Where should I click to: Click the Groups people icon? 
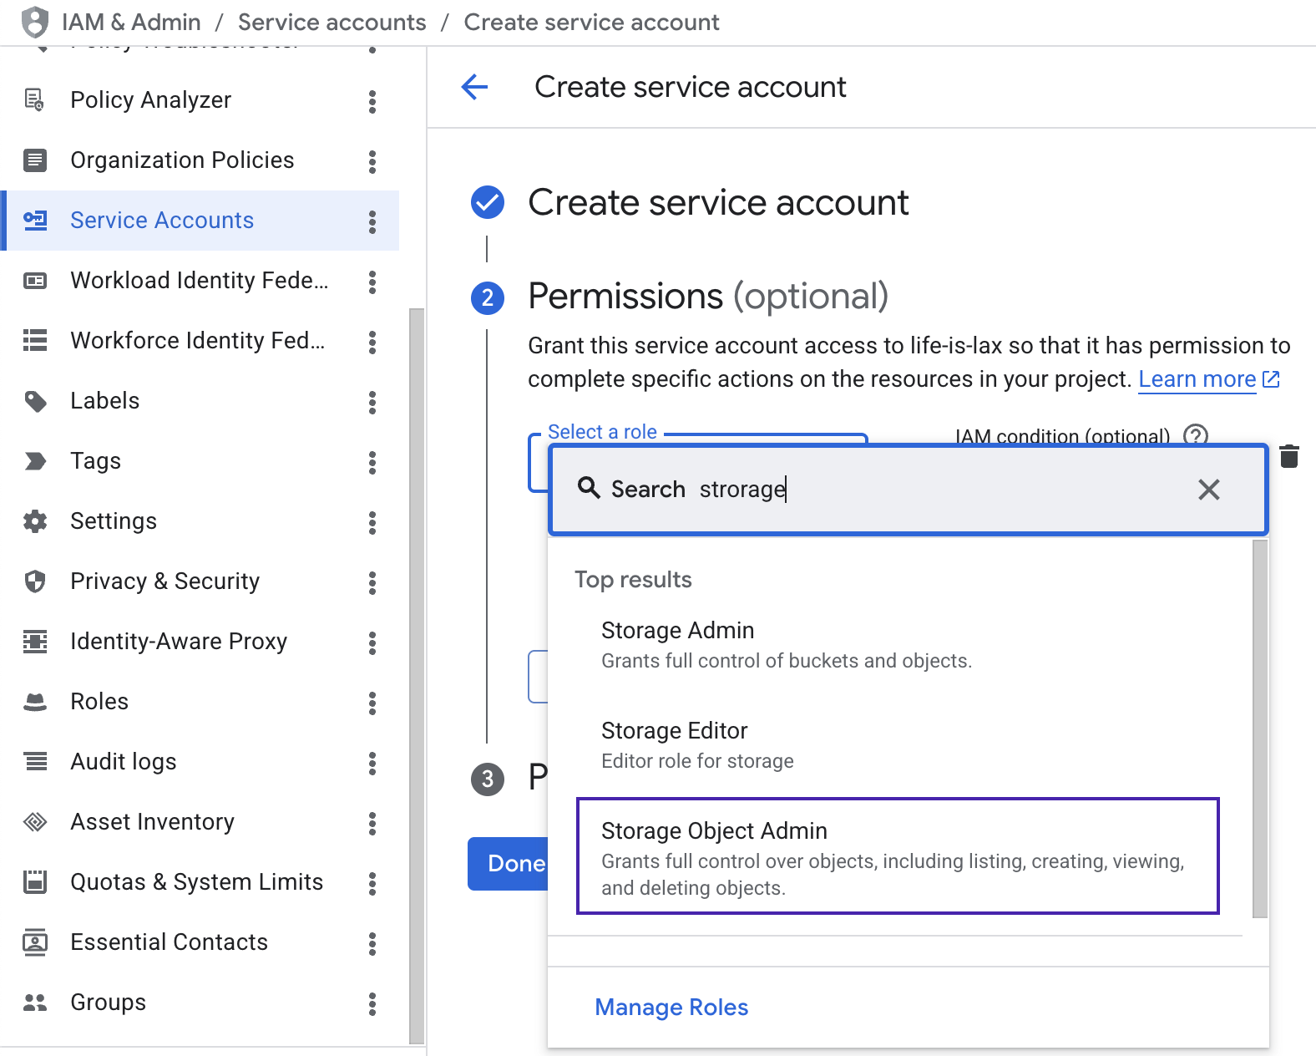[35, 1003]
